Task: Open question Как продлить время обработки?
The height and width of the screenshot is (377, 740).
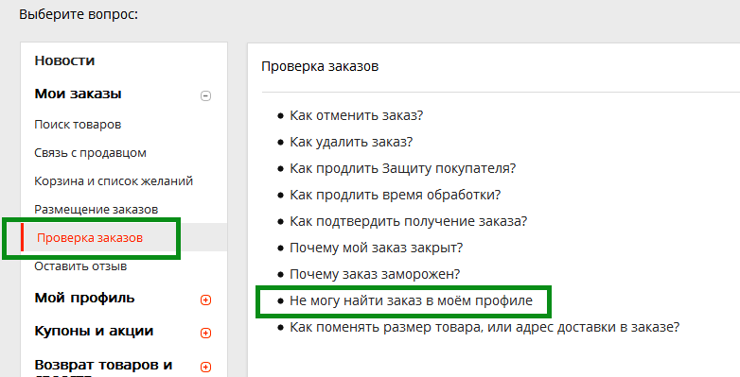Action: pos(395,195)
